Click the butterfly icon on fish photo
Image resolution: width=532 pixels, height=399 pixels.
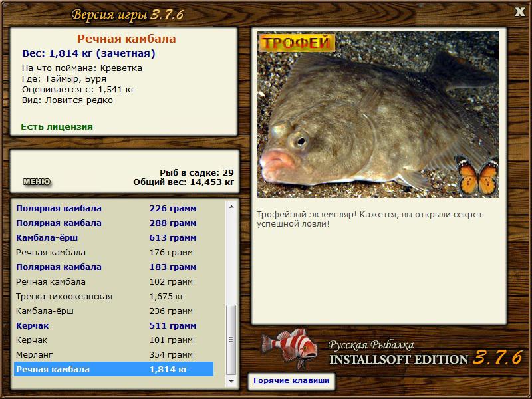(477, 175)
